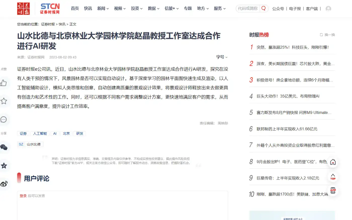Click the AI tag

click(x=55, y=134)
